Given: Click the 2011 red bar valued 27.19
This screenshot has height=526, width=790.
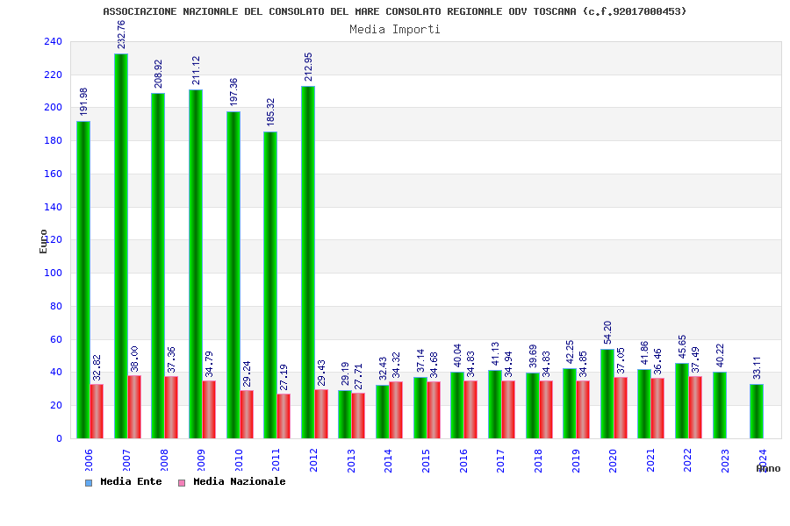Looking at the screenshot, I should click(x=284, y=416).
